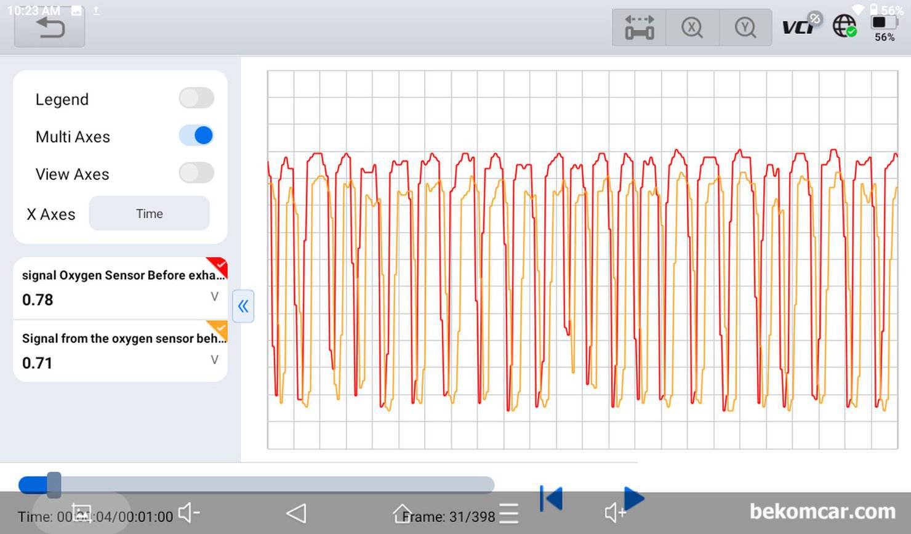Open the X Axes Time selector

coord(150,214)
